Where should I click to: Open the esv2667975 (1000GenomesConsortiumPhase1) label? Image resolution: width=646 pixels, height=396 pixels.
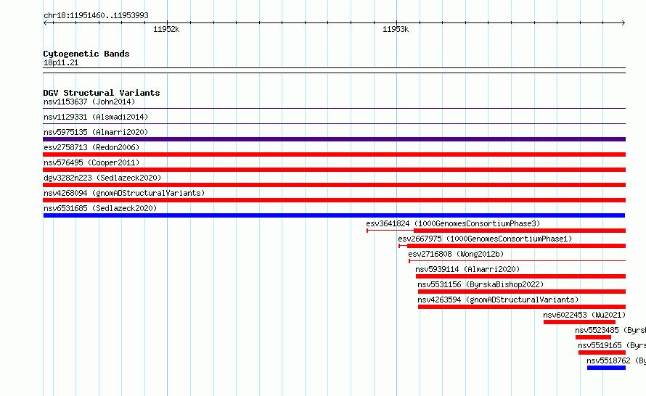click(x=485, y=239)
